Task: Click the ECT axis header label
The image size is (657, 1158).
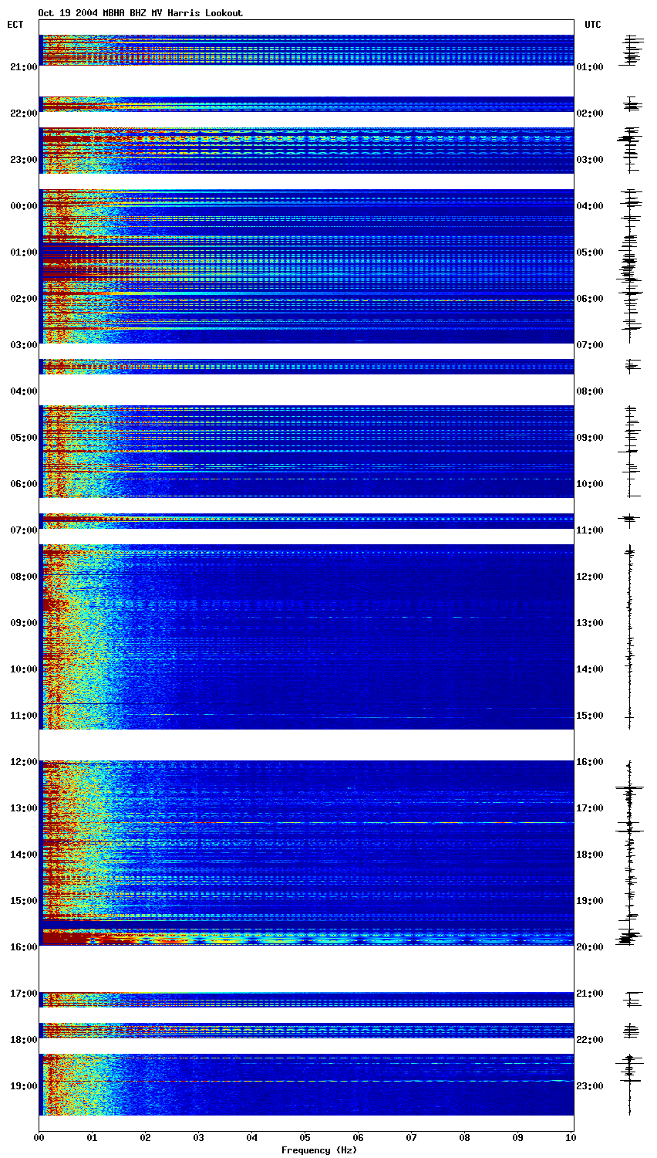Action: [15, 25]
